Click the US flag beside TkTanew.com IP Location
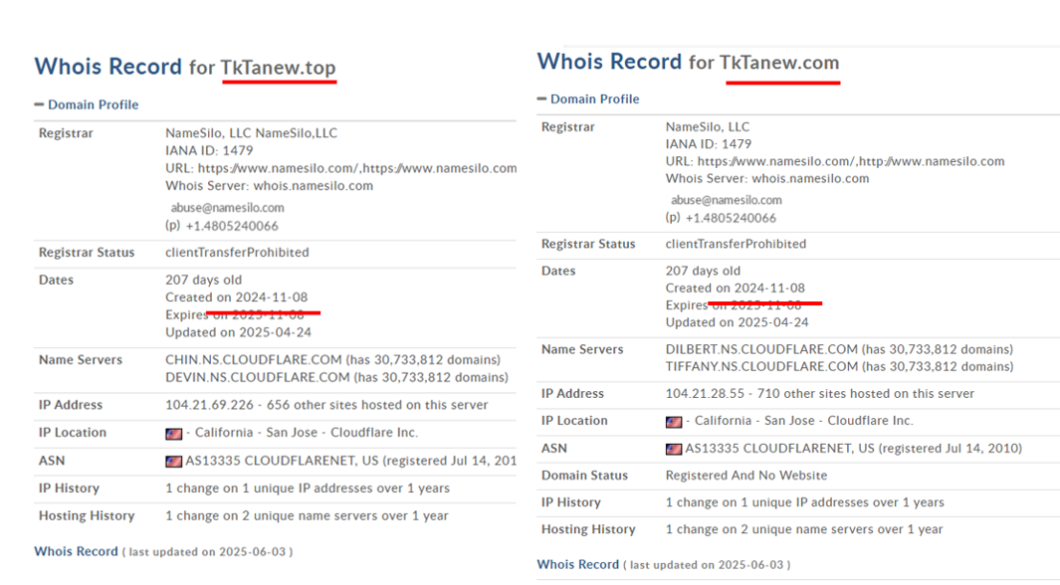This screenshot has width=1060, height=585. [673, 421]
